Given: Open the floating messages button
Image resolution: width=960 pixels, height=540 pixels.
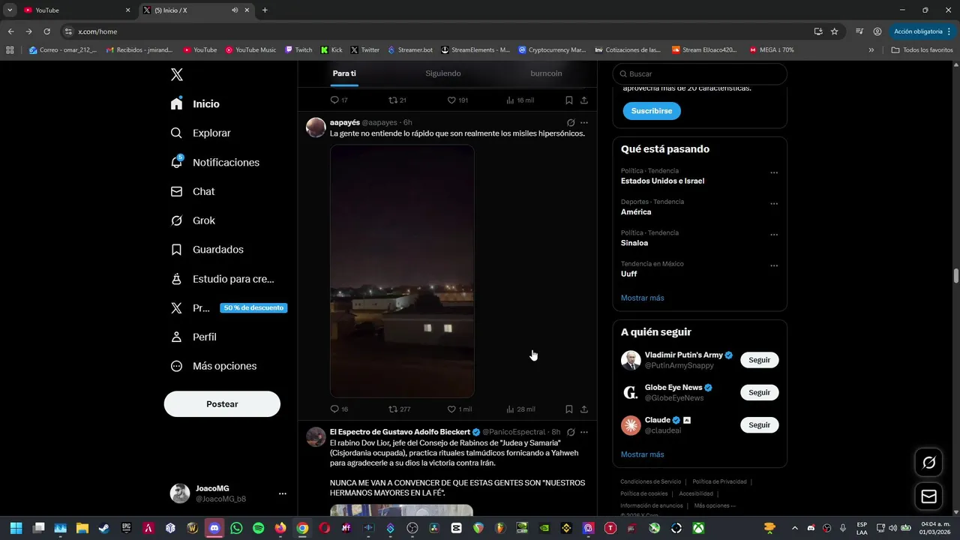Looking at the screenshot, I should click(928, 496).
